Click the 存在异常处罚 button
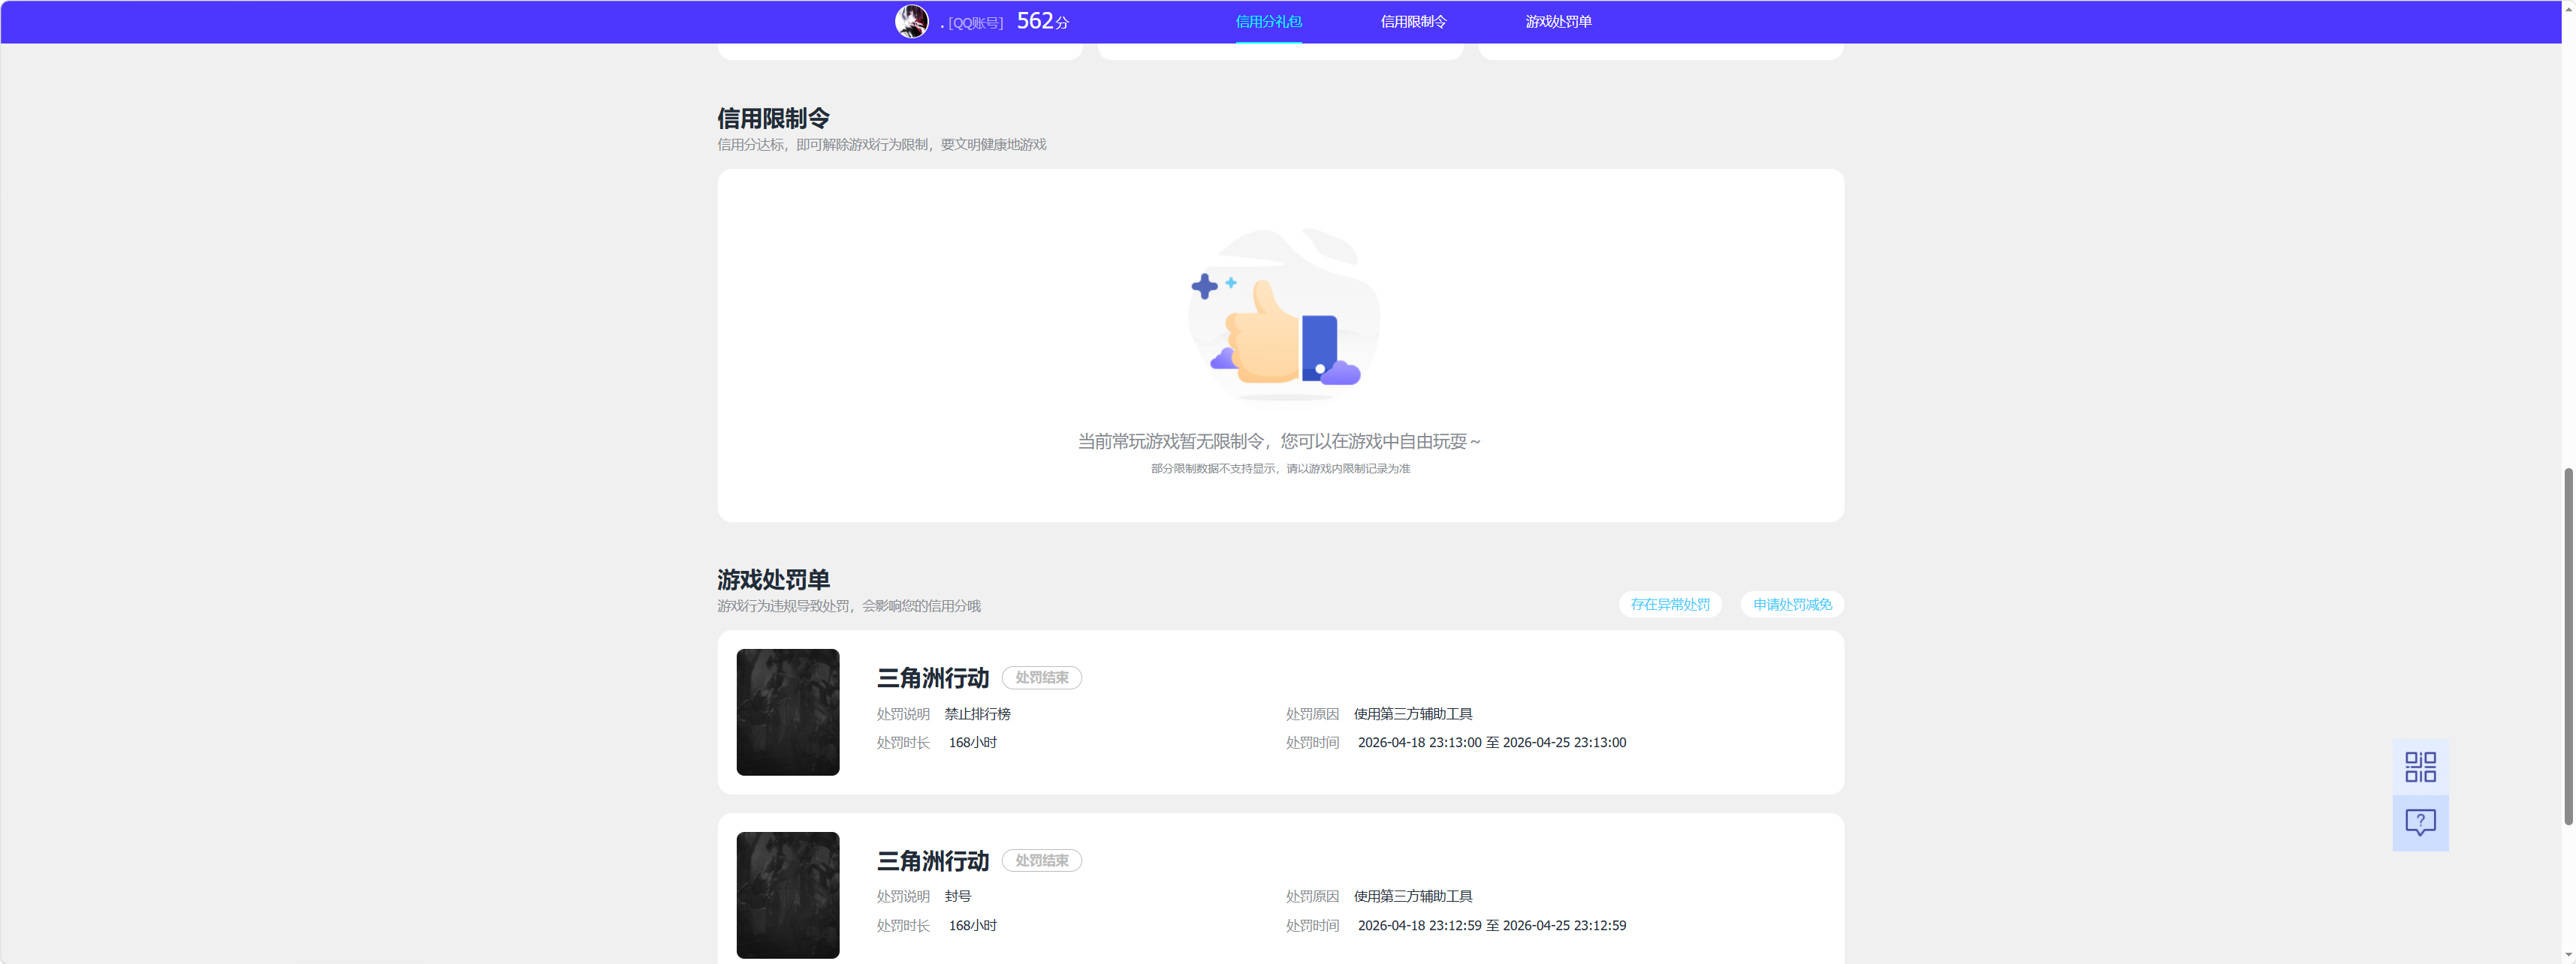 point(1670,605)
